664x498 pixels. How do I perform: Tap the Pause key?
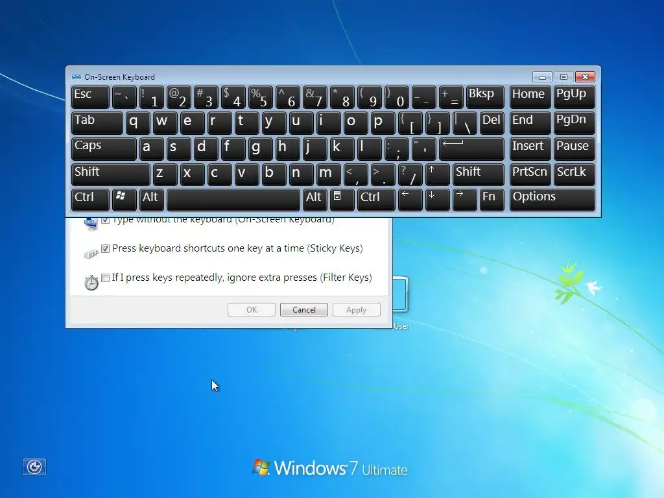tap(574, 148)
